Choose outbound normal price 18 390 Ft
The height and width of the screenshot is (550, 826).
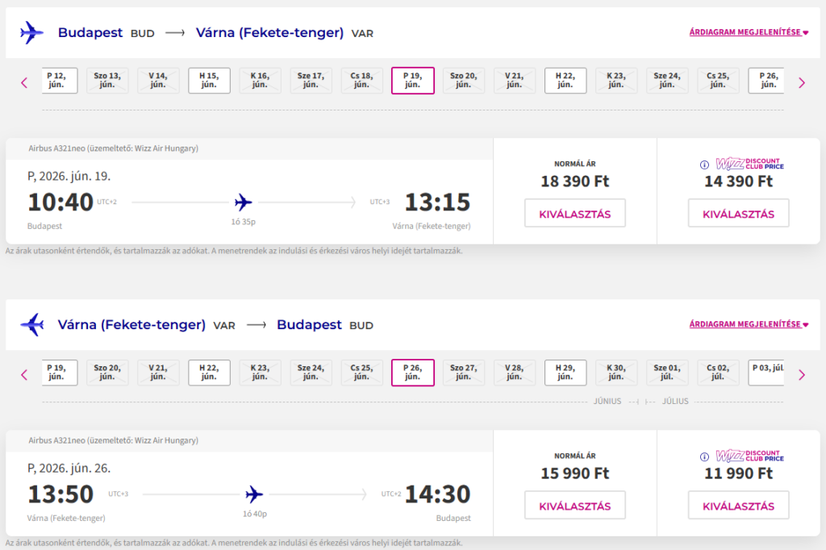[x=574, y=214]
